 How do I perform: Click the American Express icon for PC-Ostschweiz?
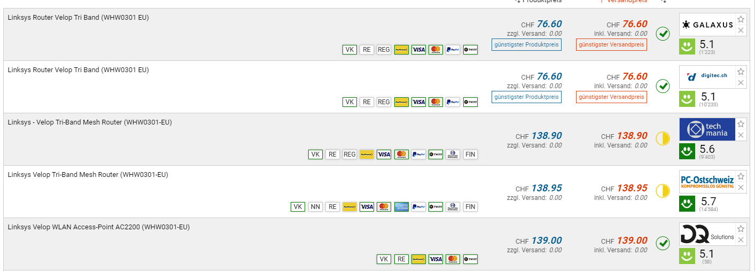(x=401, y=207)
